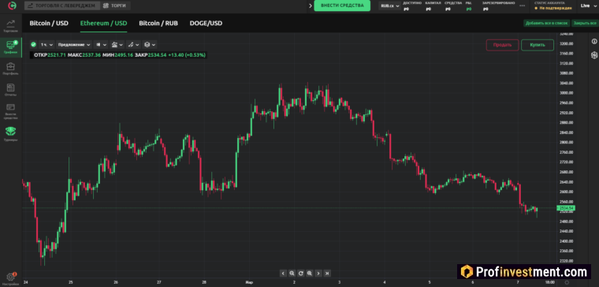The height and width of the screenshot is (287, 599).
Task: Switch to the DOGE/USD chart tab
Action: click(206, 24)
